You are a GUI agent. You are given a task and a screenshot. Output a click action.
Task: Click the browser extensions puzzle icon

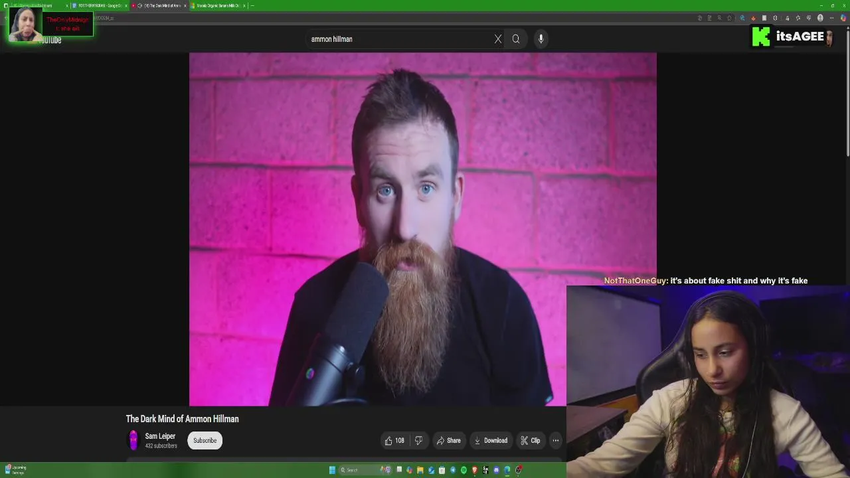pyautogui.click(x=775, y=18)
